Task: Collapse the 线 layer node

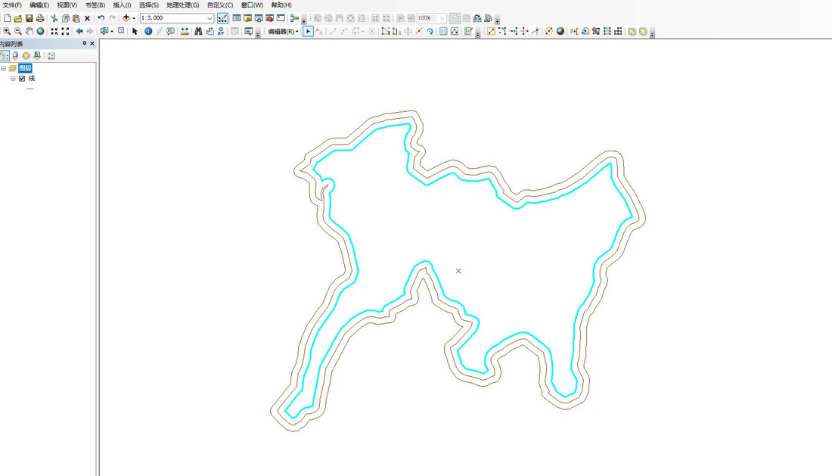Action: click(x=13, y=79)
